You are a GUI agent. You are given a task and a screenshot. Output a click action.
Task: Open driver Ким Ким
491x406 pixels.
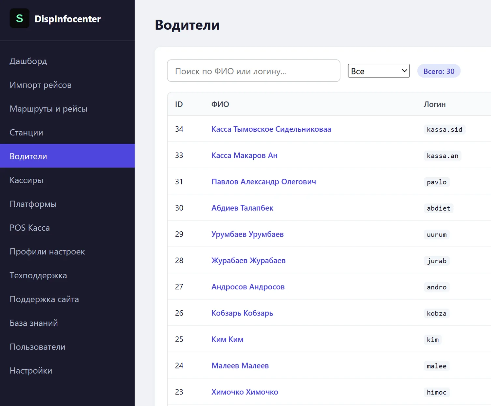(x=227, y=340)
